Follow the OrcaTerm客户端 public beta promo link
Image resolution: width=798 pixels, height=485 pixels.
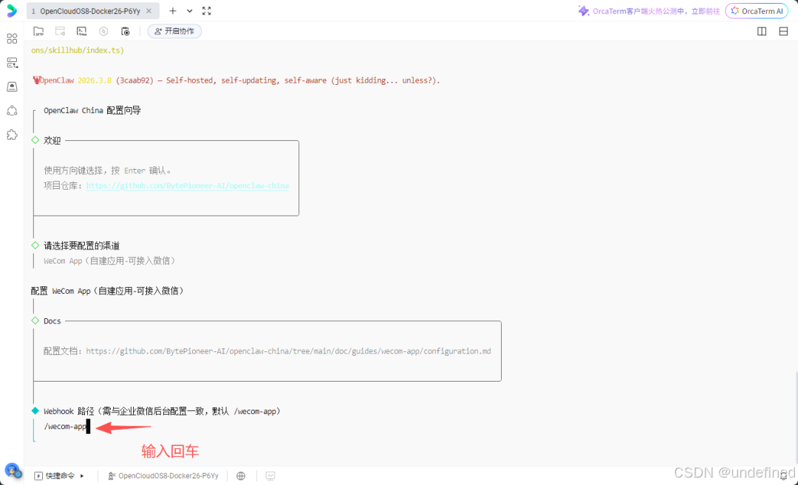(649, 10)
